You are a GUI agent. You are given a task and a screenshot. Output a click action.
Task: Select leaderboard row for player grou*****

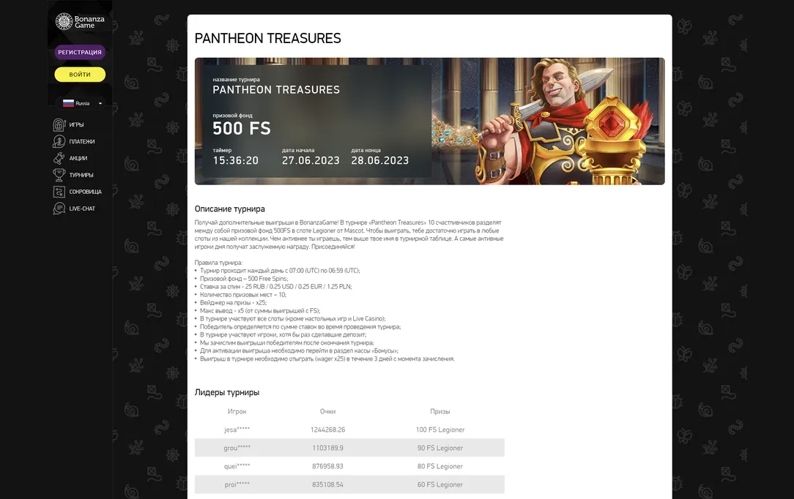tap(349, 448)
